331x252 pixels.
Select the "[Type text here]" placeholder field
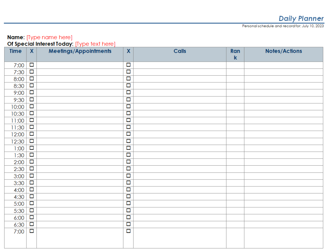[x=95, y=44]
